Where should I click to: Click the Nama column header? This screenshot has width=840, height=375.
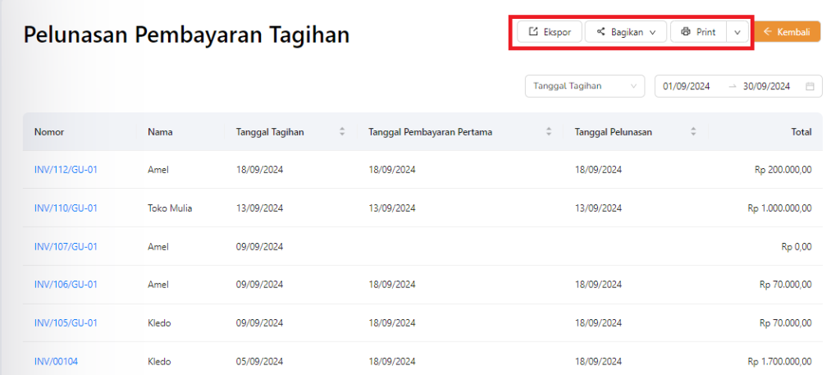[160, 132]
